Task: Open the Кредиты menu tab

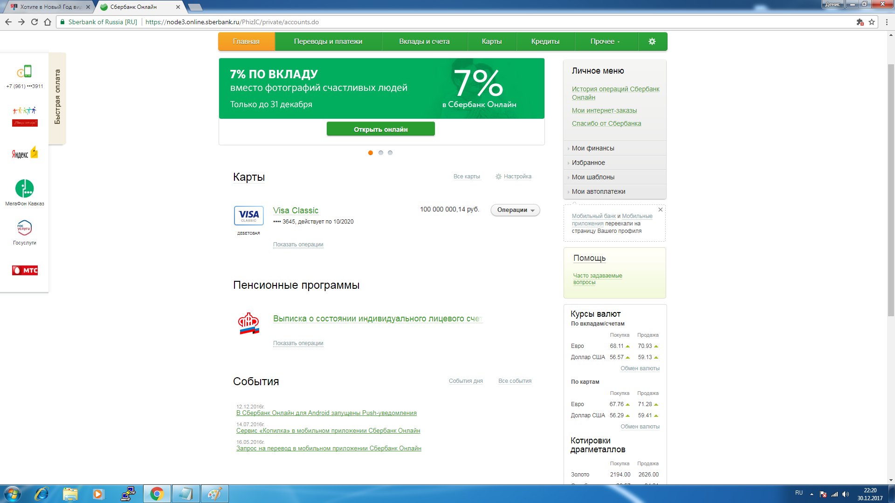Action: click(545, 41)
